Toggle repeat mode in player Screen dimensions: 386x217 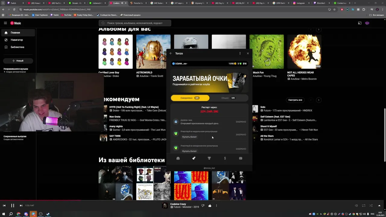(364, 206)
